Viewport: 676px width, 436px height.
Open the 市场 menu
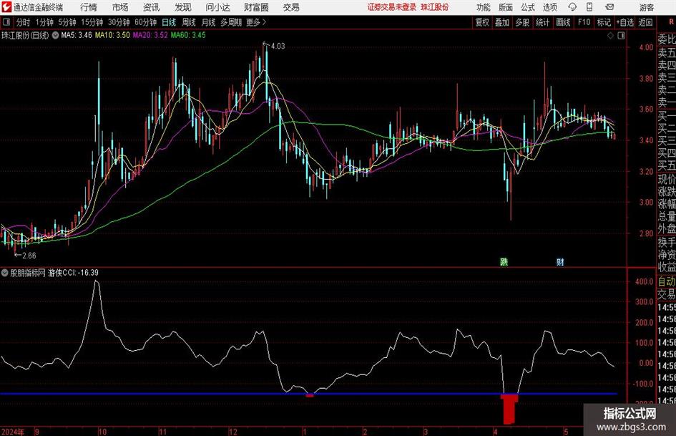pyautogui.click(x=120, y=7)
